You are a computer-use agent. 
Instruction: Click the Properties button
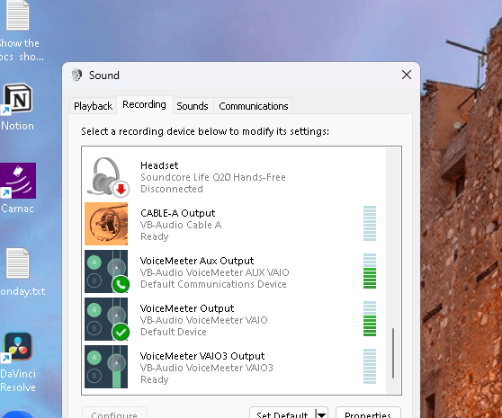point(368,414)
